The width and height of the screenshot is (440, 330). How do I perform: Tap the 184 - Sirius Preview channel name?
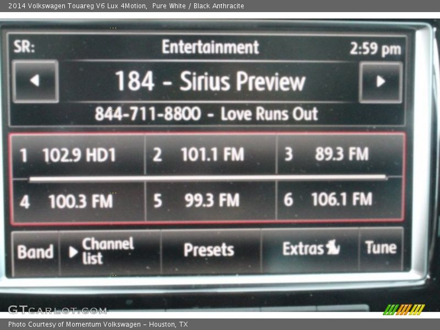(x=210, y=81)
